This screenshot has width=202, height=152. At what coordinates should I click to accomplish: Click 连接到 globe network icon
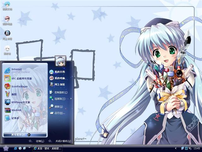pos(51,98)
